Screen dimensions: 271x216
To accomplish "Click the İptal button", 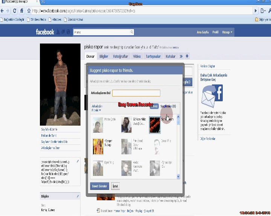I will [x=115, y=186].
